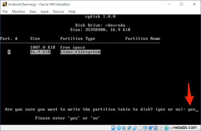Image resolution: width=201 pixels, height=131 pixels.
Task: Open the Input menu
Action: point(45,12)
